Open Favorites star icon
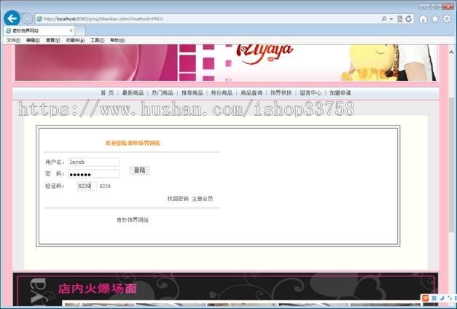The width and height of the screenshot is (457, 309). [435, 19]
